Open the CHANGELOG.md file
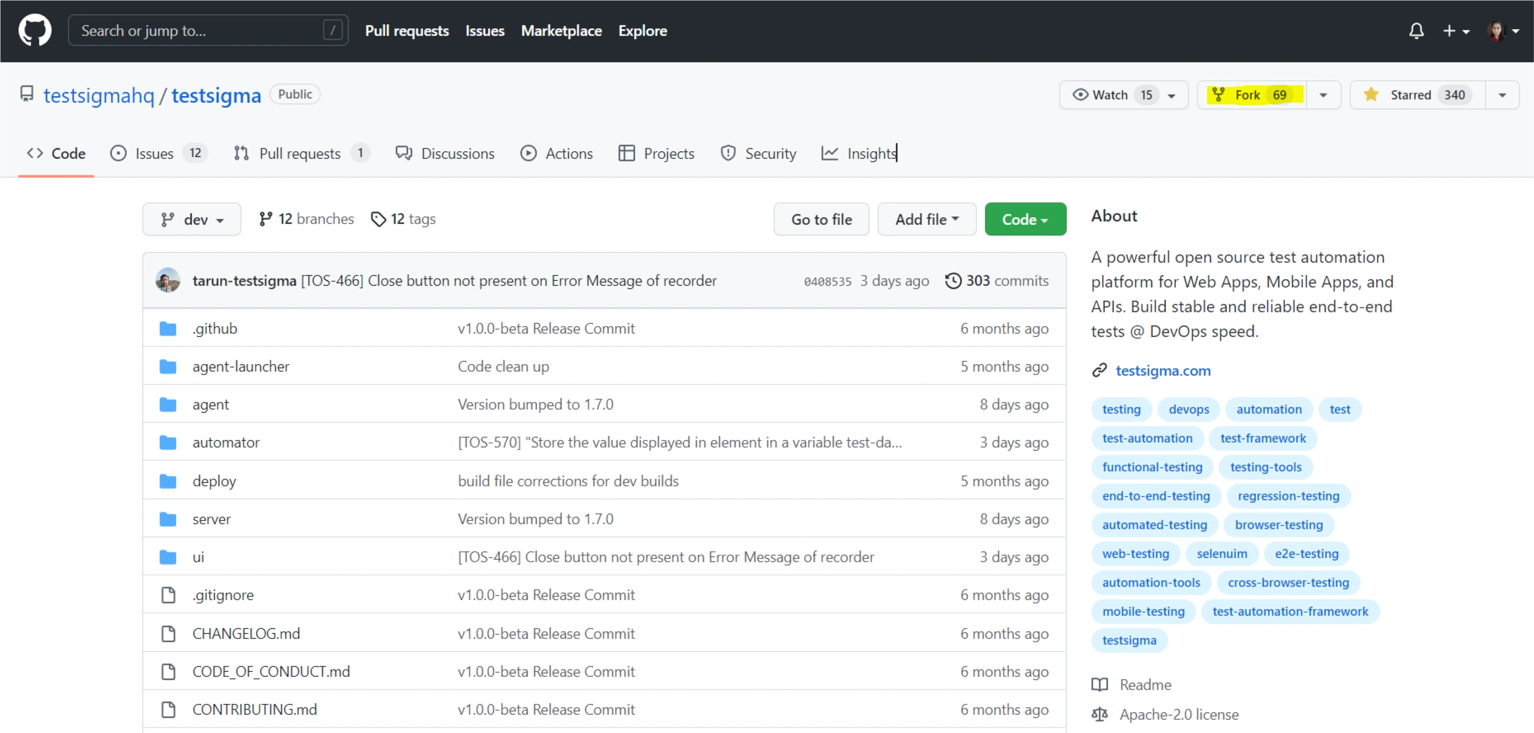This screenshot has width=1534, height=733. coord(246,633)
